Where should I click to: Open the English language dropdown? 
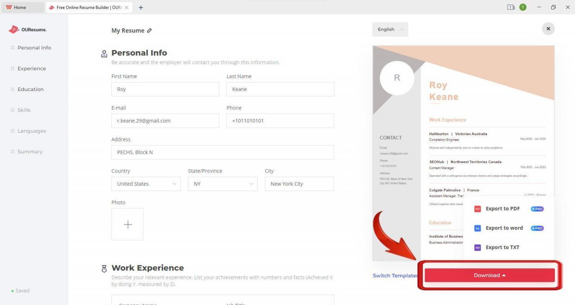tap(390, 29)
